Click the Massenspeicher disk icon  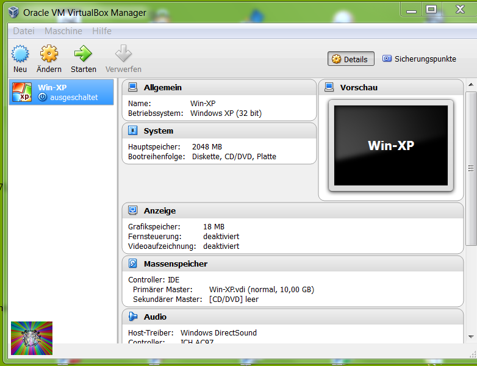[x=133, y=264]
